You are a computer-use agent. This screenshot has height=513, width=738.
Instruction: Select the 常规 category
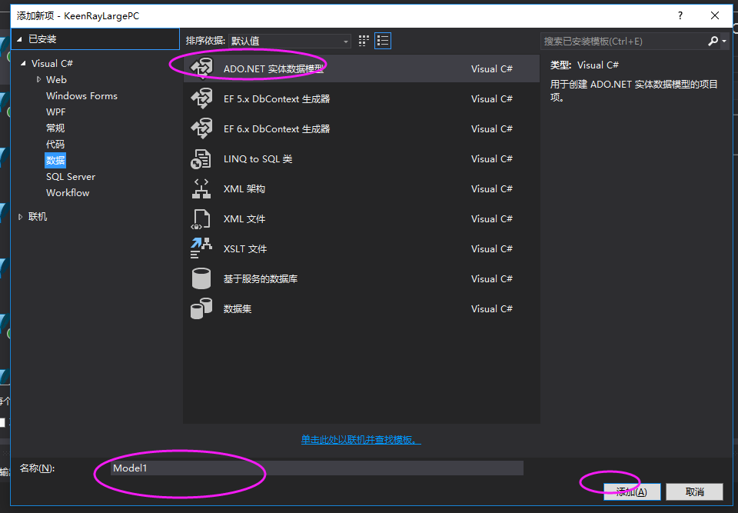(55, 128)
